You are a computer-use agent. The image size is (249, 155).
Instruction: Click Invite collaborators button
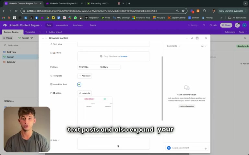pyautogui.click(x=187, y=107)
